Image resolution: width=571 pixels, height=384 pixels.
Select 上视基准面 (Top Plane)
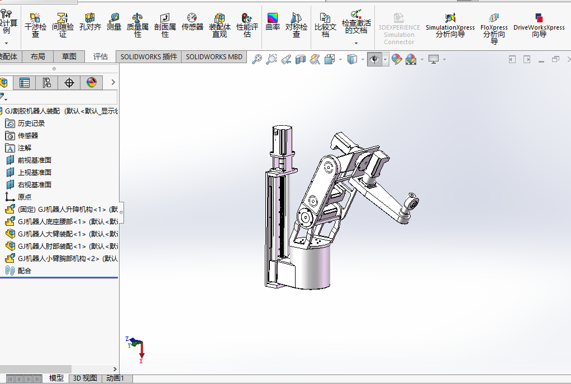(28, 173)
